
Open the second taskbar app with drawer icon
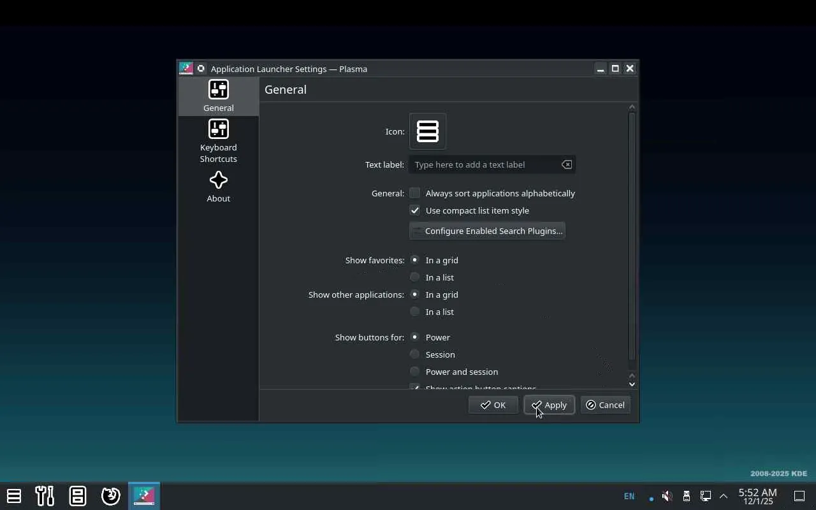tap(78, 495)
